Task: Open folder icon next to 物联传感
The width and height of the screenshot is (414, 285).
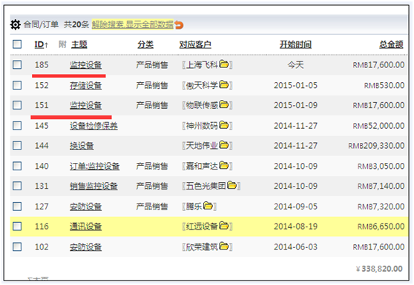Action: pyautogui.click(x=224, y=104)
